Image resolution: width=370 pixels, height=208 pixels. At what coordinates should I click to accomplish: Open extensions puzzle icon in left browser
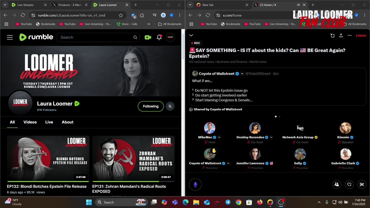(x=142, y=15)
